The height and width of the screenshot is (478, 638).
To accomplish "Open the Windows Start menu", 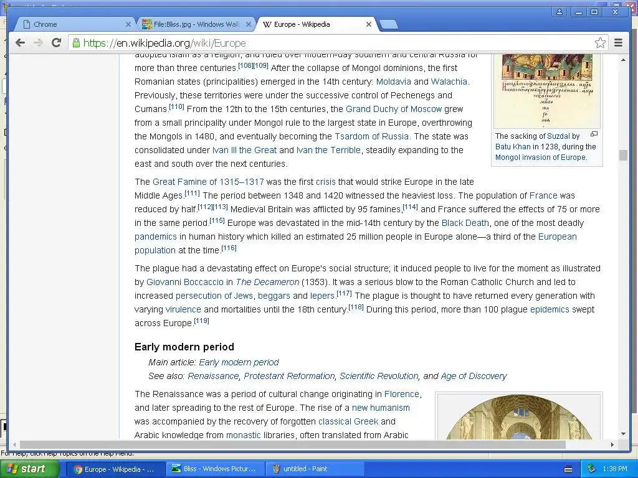I will pyautogui.click(x=30, y=469).
